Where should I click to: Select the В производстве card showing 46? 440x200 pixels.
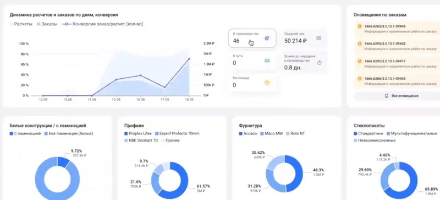pos(252,38)
